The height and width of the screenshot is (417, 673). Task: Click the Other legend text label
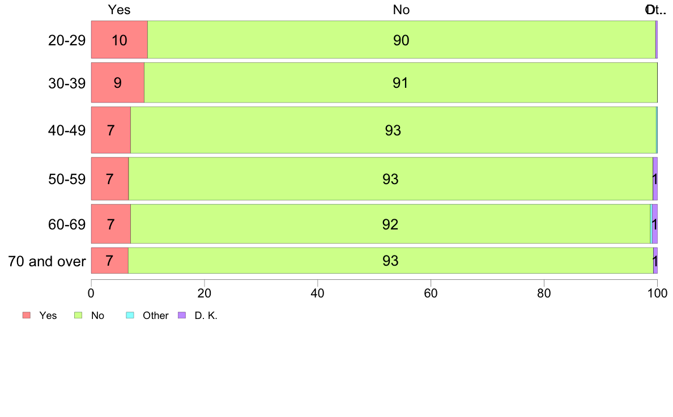155,316
